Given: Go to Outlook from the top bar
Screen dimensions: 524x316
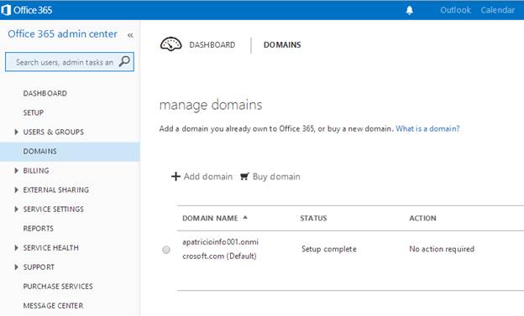Looking at the screenshot, I should tap(455, 10).
